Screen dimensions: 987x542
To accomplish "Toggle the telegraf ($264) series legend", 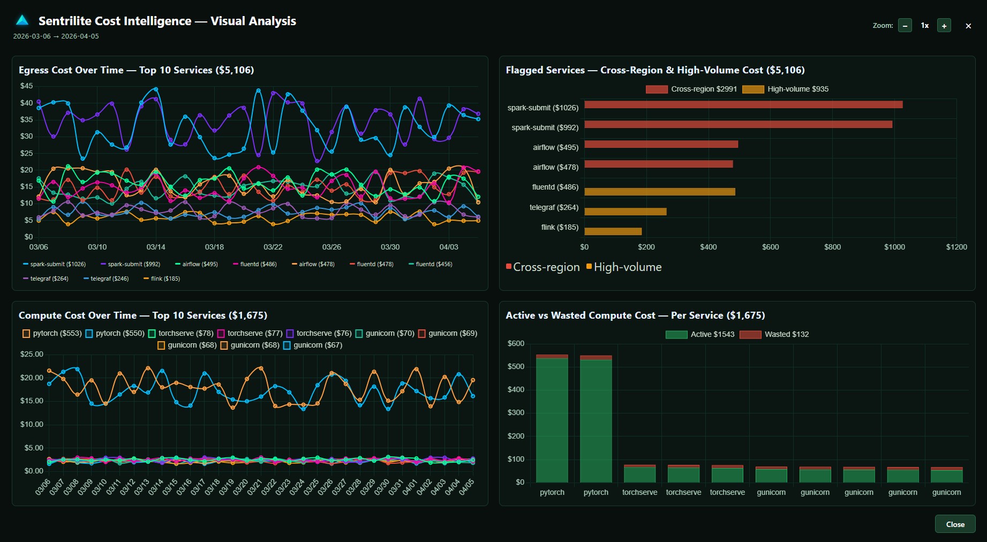I will [x=46, y=278].
